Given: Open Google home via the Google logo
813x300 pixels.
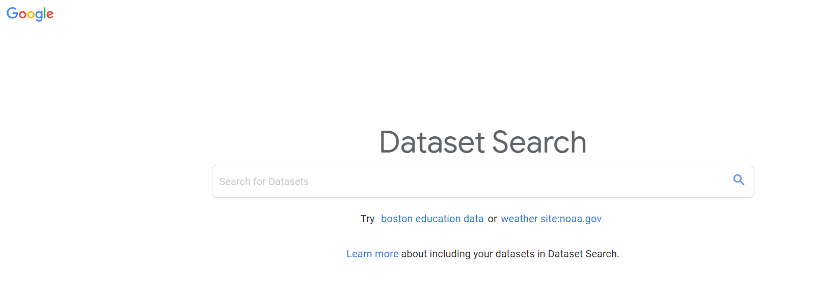Looking at the screenshot, I should click(x=30, y=14).
